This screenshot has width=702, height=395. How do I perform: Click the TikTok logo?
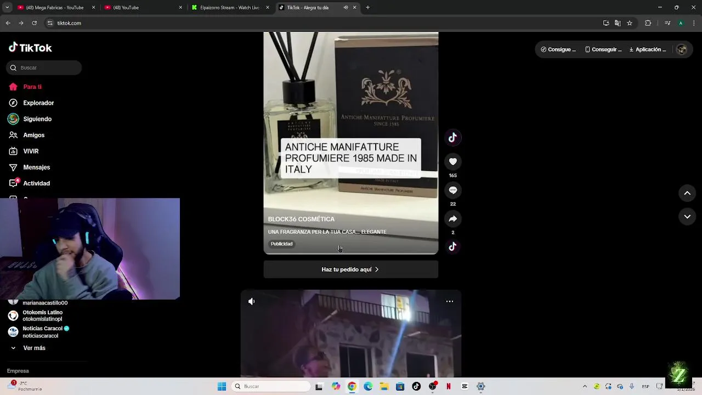pos(30,48)
